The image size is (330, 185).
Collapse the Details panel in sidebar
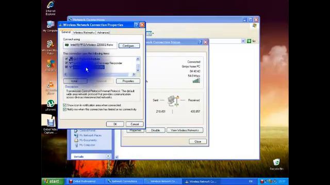point(108,156)
